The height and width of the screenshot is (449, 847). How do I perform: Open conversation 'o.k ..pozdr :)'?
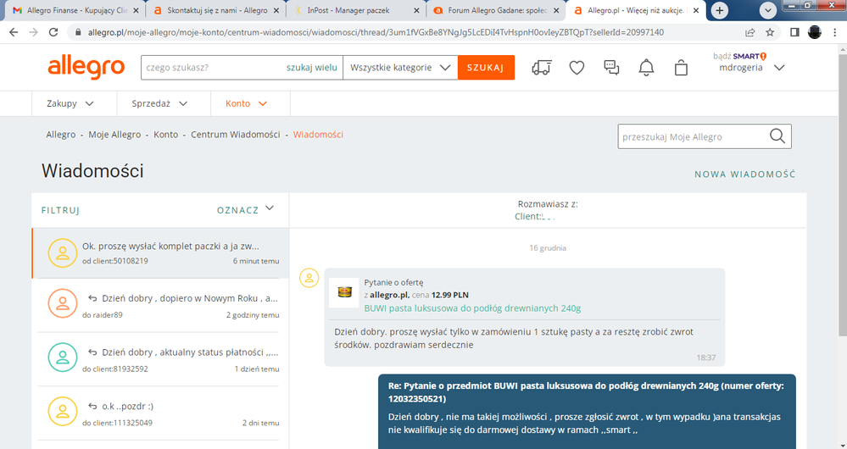160,413
